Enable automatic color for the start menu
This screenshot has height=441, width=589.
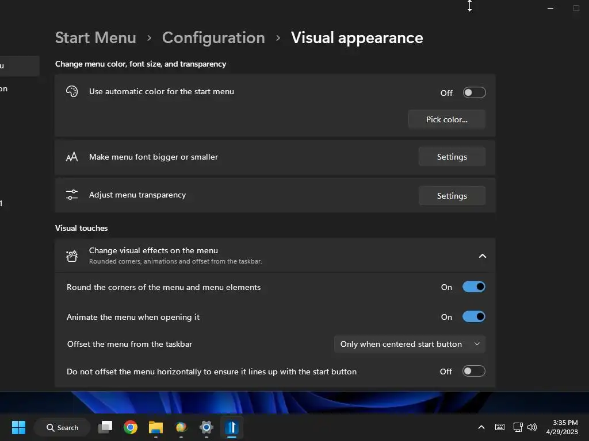tap(474, 92)
